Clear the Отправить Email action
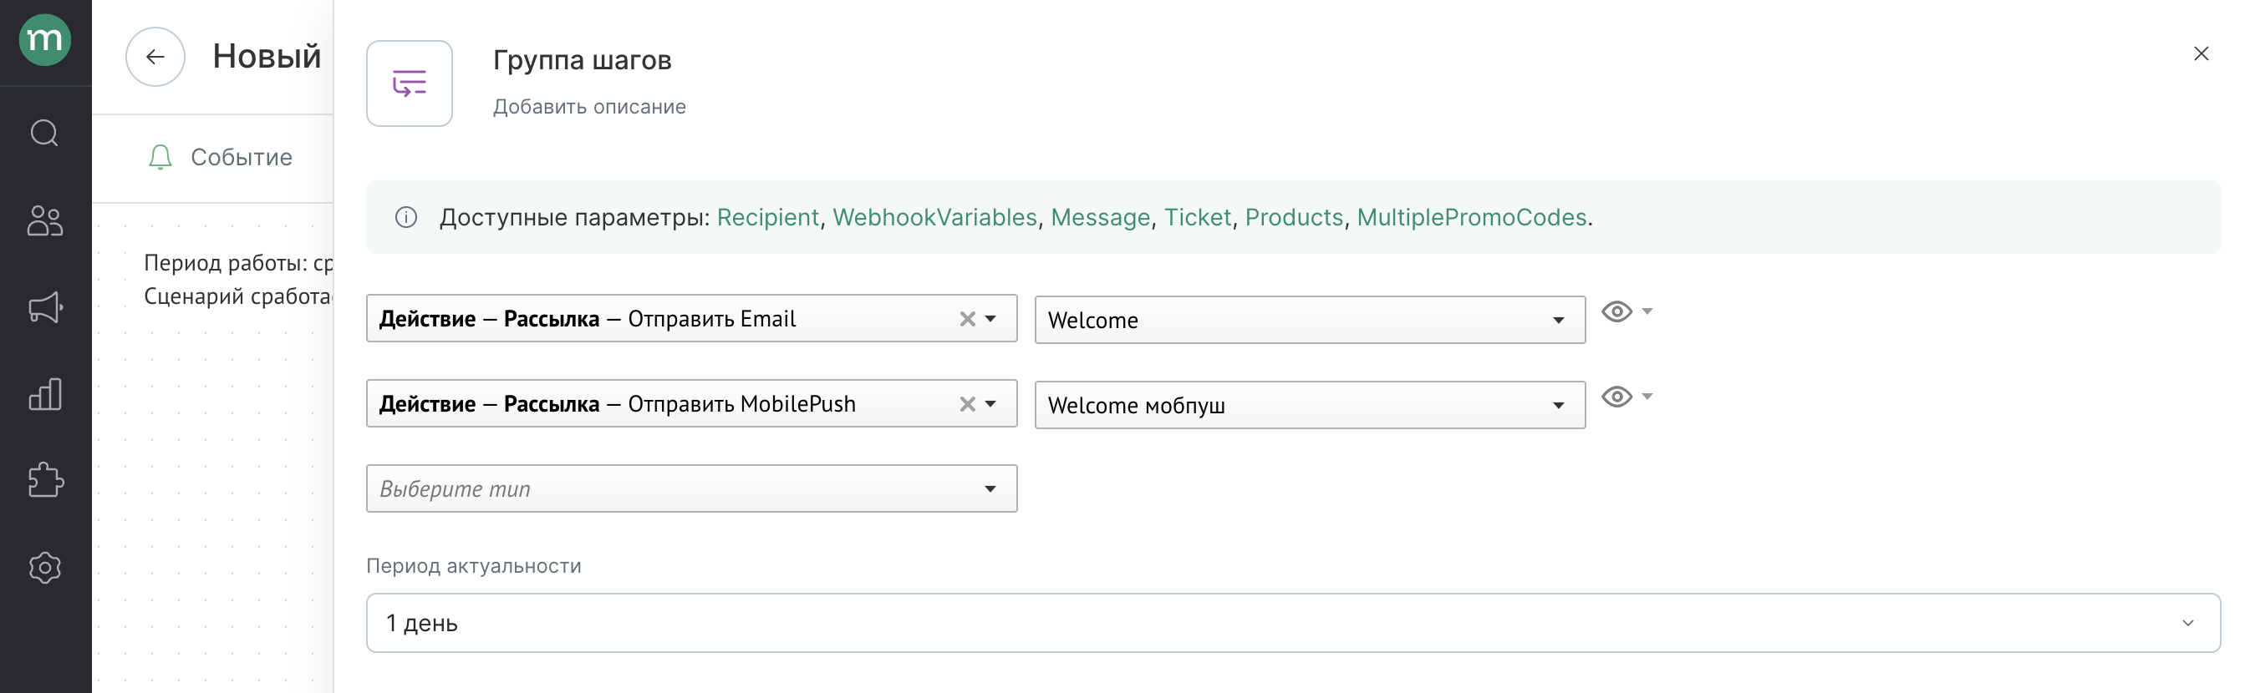 tap(967, 320)
